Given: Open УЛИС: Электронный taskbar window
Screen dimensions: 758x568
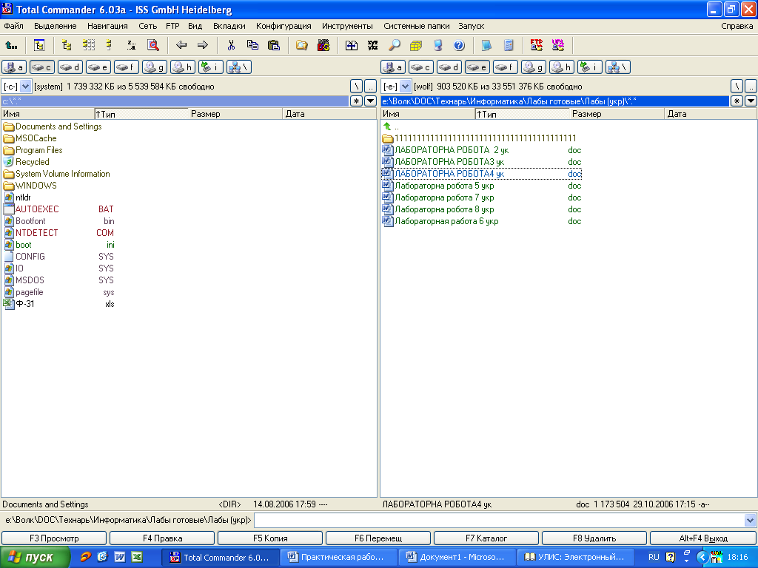Looking at the screenshot, I should (x=574, y=558).
